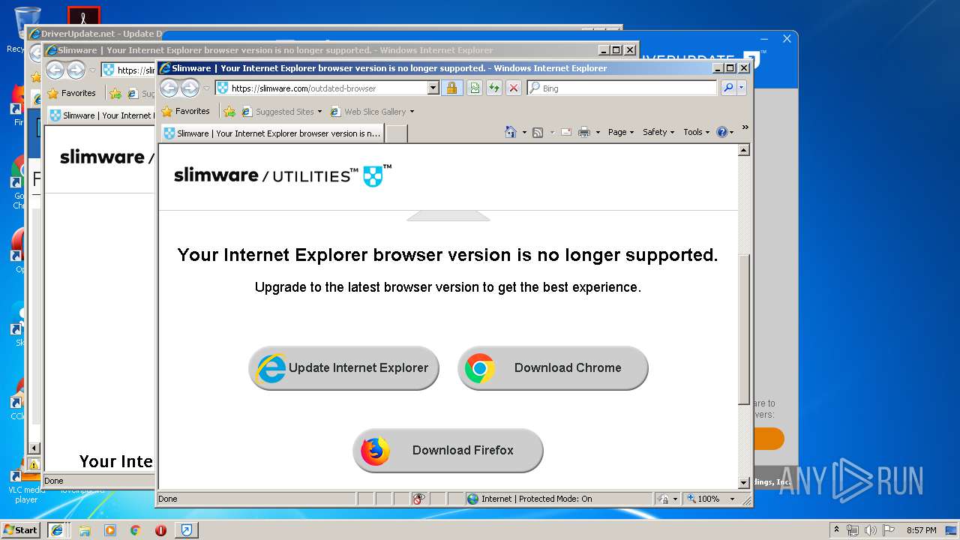Click Internet Explorer icon in taskbar
The width and height of the screenshot is (960, 540).
pos(56,529)
